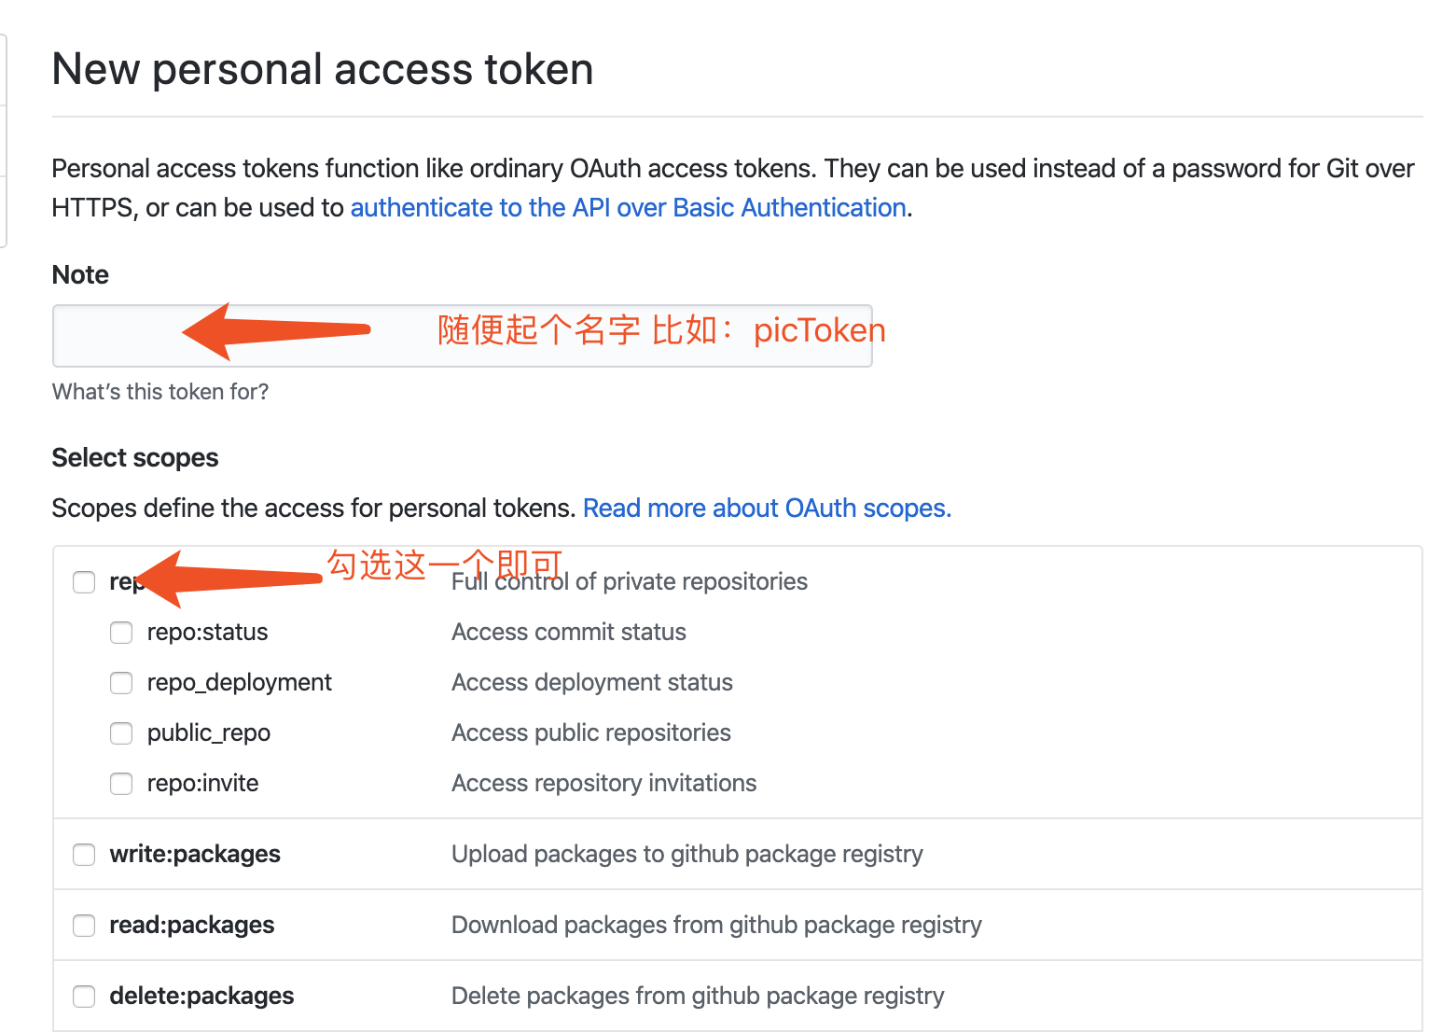The width and height of the screenshot is (1442, 1032).
Task: Tick the delete:packages checkbox
Action: (x=84, y=997)
